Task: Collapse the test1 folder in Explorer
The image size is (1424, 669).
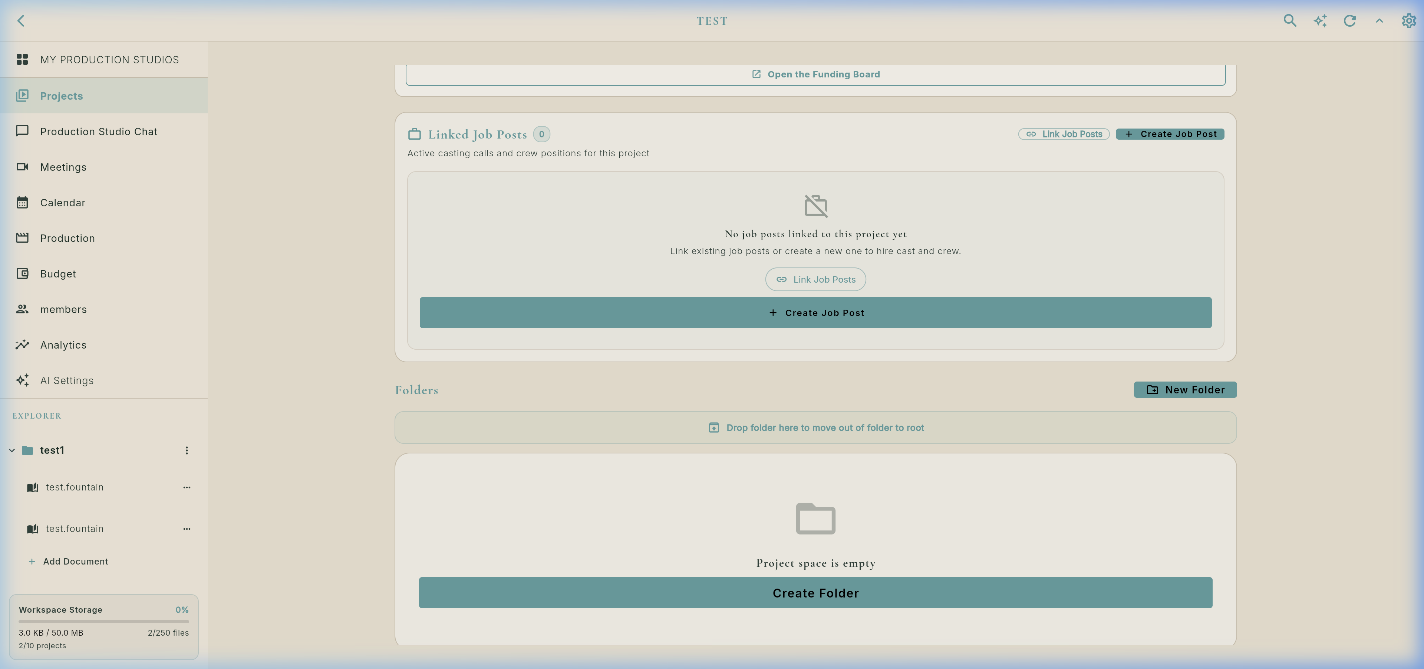Action: (x=11, y=450)
